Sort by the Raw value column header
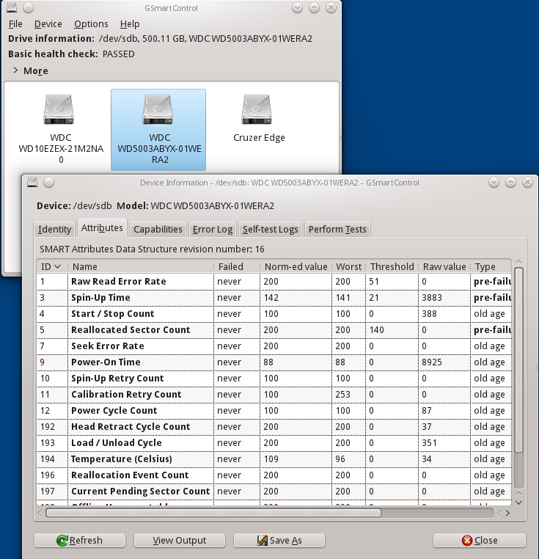 [x=444, y=267]
